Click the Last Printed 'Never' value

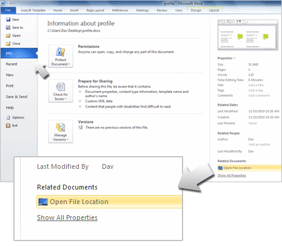pos(253,123)
